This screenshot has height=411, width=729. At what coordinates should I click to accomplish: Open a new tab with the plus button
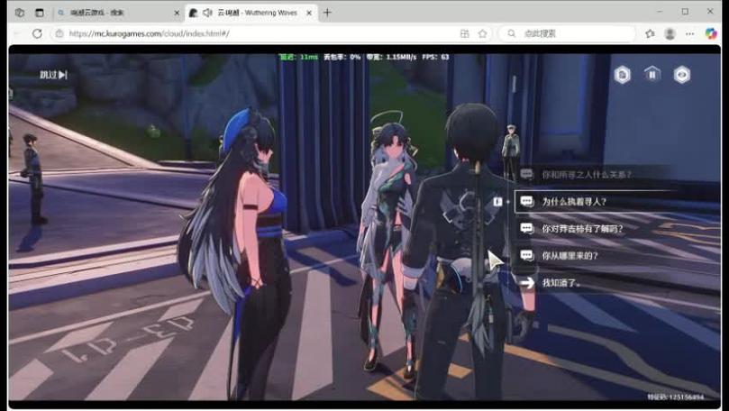327,13
